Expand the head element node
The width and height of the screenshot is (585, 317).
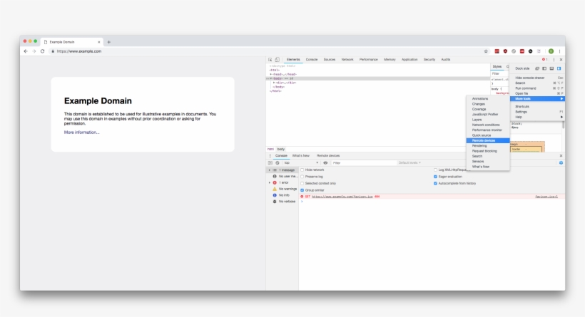coord(271,74)
